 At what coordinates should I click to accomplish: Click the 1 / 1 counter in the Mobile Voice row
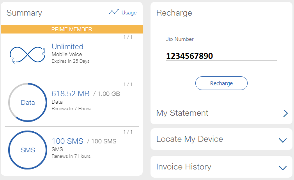[x=128, y=37]
